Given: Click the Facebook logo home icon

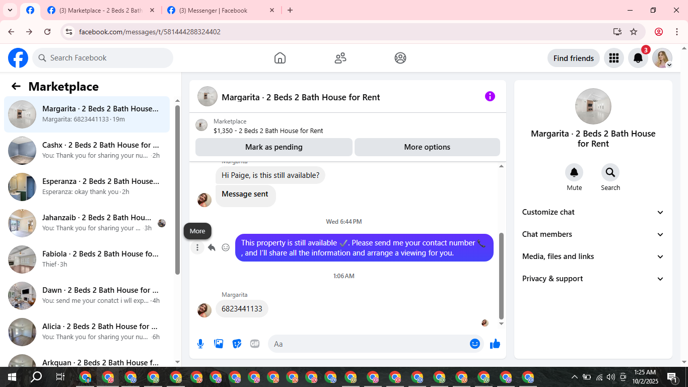Looking at the screenshot, I should point(18,58).
